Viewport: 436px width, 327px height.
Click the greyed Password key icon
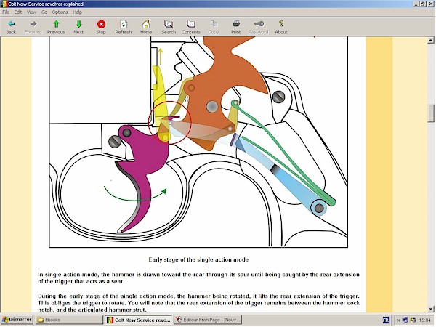tap(259, 24)
